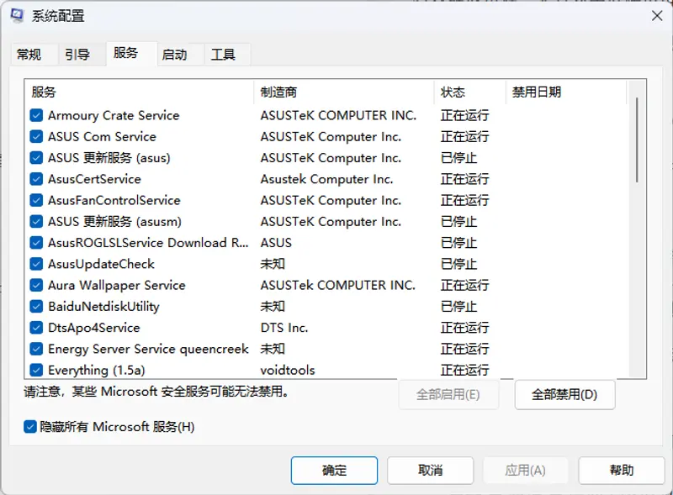Uncheck the DtsApo4Service checkbox
The height and width of the screenshot is (495, 673).
pyautogui.click(x=37, y=328)
